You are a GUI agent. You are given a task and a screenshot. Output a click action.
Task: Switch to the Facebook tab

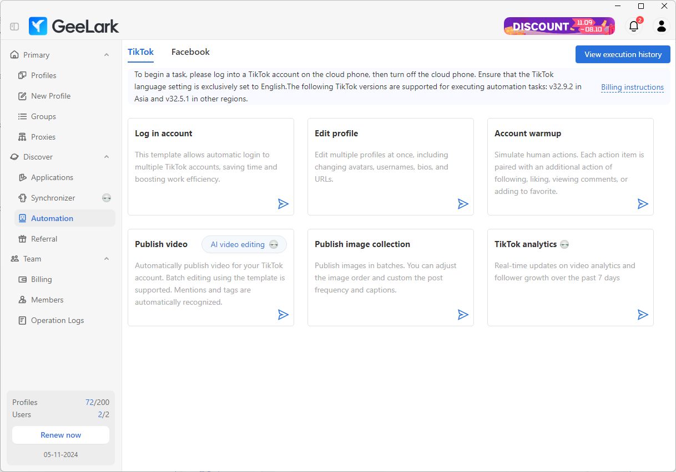tap(190, 52)
